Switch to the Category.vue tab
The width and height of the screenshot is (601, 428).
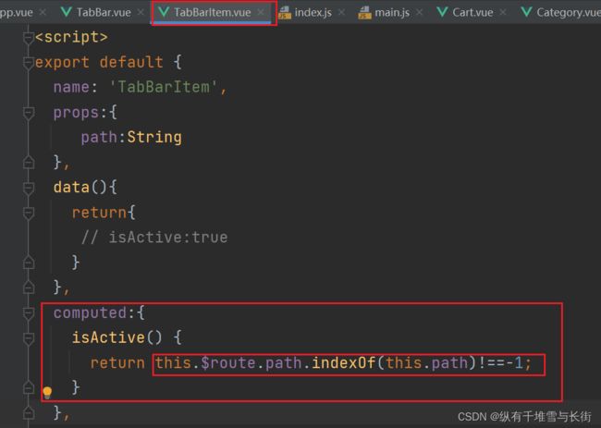tap(560, 12)
